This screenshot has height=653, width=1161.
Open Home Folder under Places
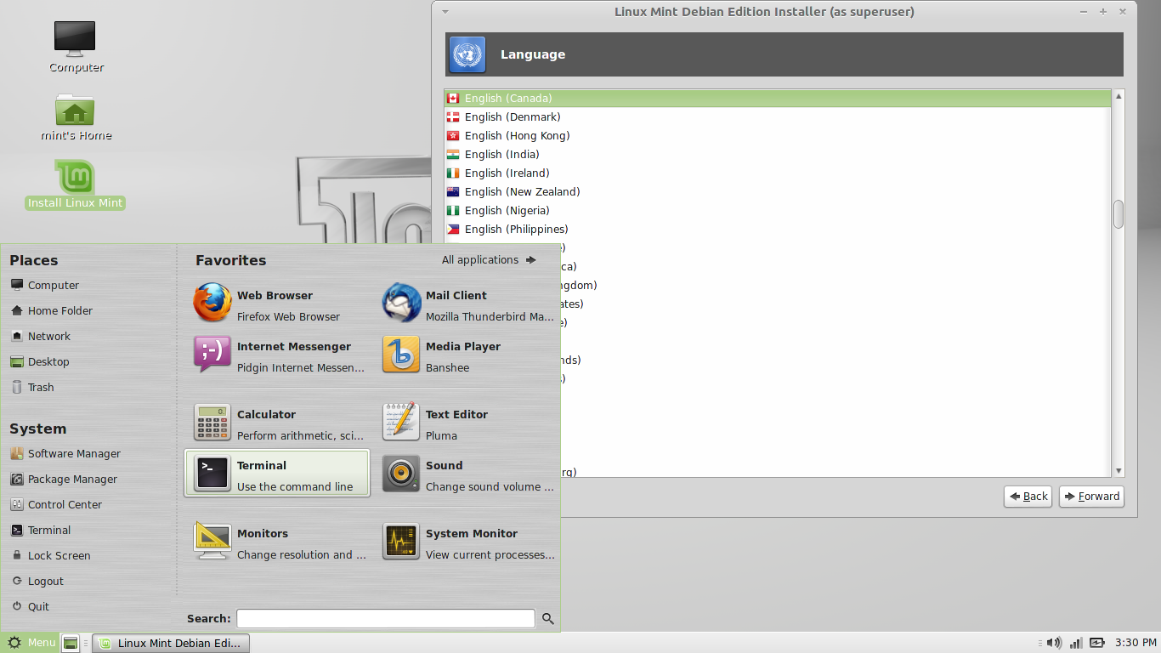[x=52, y=311]
